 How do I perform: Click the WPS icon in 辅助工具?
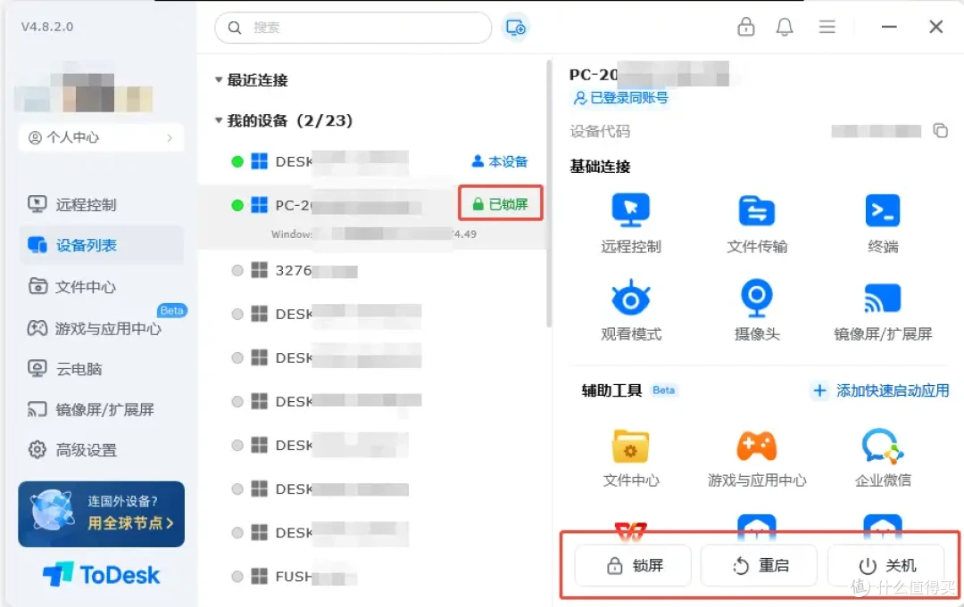click(631, 530)
